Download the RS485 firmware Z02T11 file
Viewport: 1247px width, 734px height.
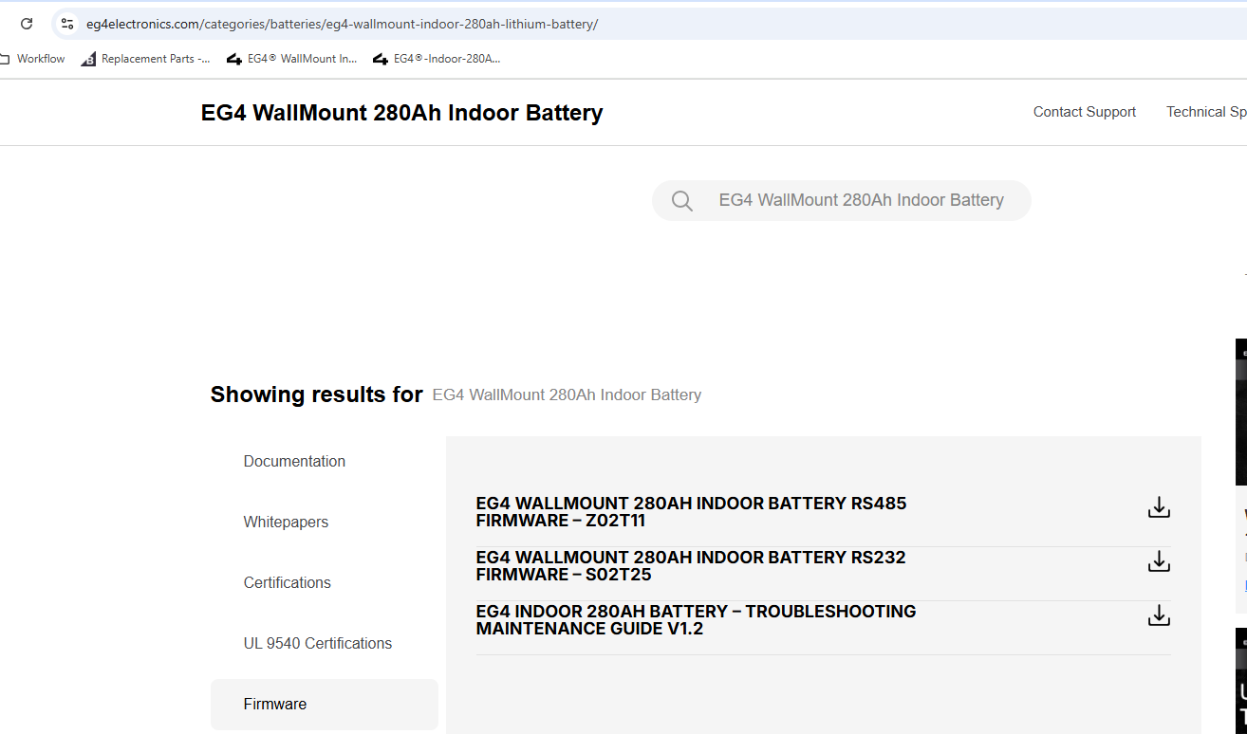tap(1158, 507)
